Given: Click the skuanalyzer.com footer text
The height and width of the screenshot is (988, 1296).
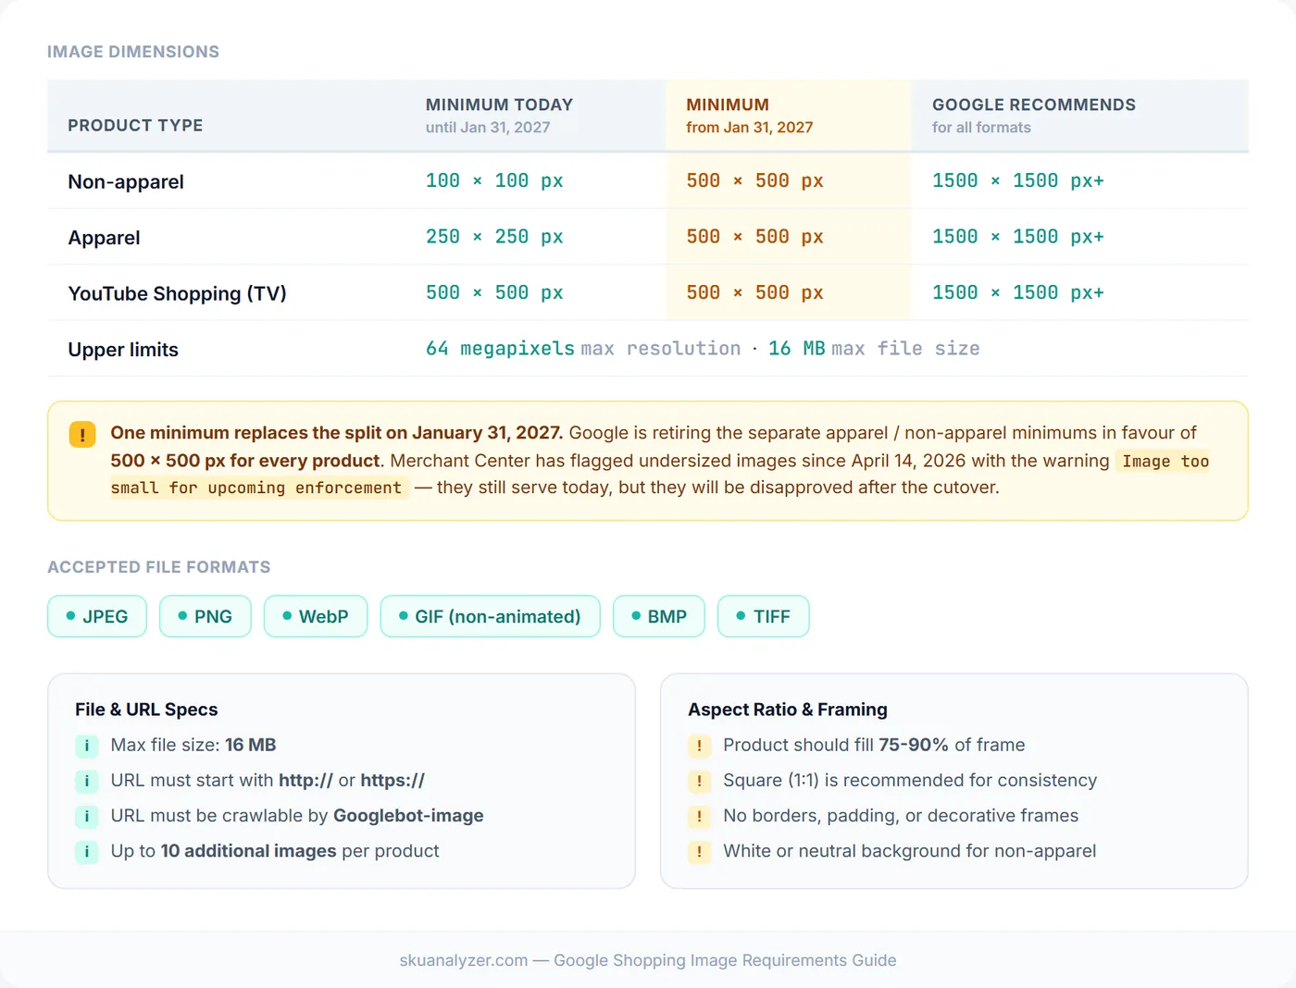Looking at the screenshot, I should point(648,960).
